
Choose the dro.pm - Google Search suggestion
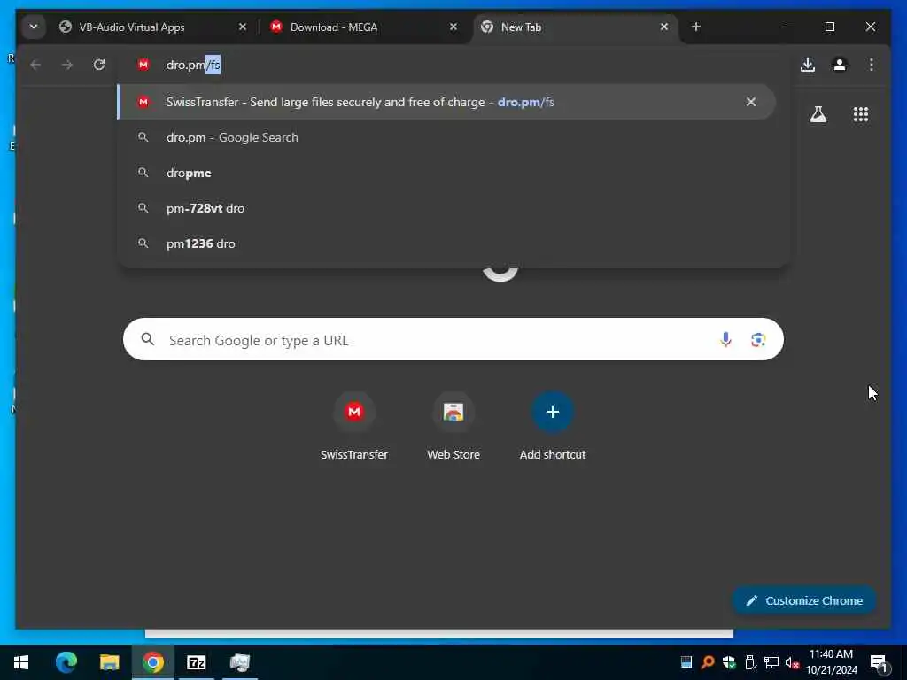[x=446, y=137]
